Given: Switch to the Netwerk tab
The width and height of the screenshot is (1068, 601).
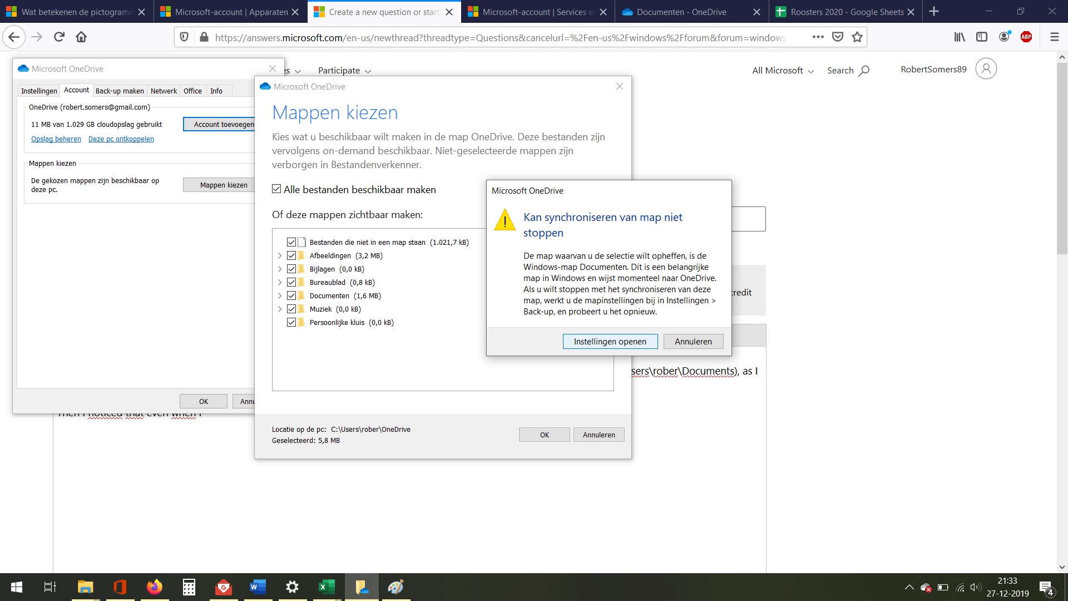Looking at the screenshot, I should [x=164, y=91].
